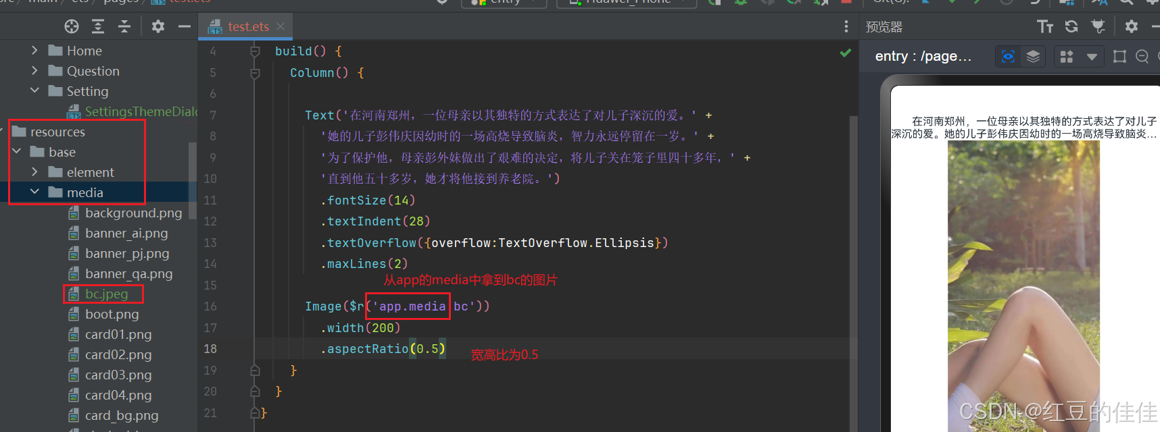The height and width of the screenshot is (432, 1160).
Task: Click the .width(200) code text
Action: click(x=360, y=328)
